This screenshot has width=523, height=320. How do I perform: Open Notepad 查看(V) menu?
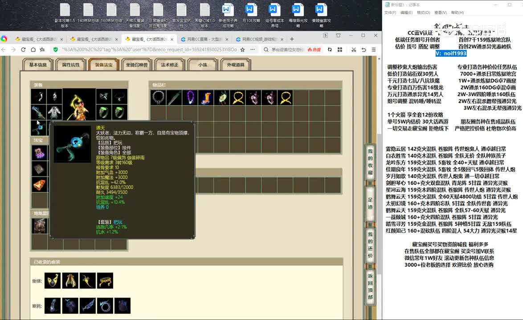(440, 12)
